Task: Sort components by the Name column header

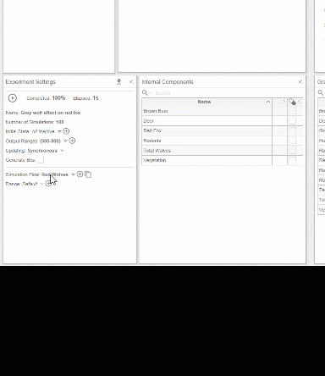Action: tap(204, 102)
